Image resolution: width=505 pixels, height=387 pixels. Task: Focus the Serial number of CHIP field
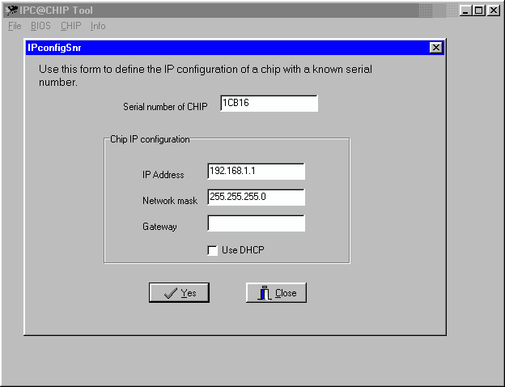pyautogui.click(x=269, y=103)
